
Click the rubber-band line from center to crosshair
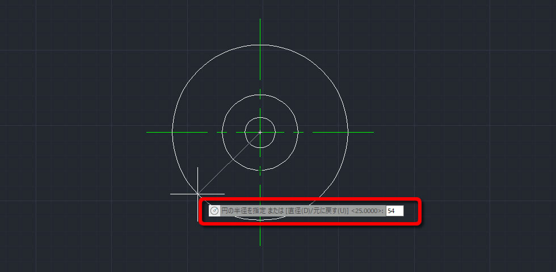[x=229, y=163]
